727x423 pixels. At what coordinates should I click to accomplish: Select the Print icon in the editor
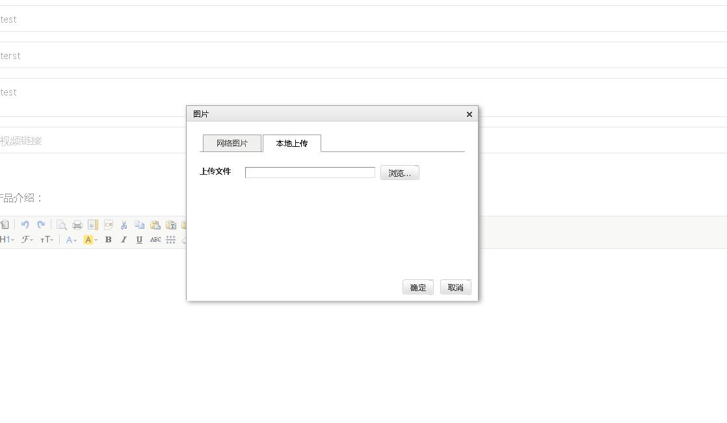(x=77, y=225)
